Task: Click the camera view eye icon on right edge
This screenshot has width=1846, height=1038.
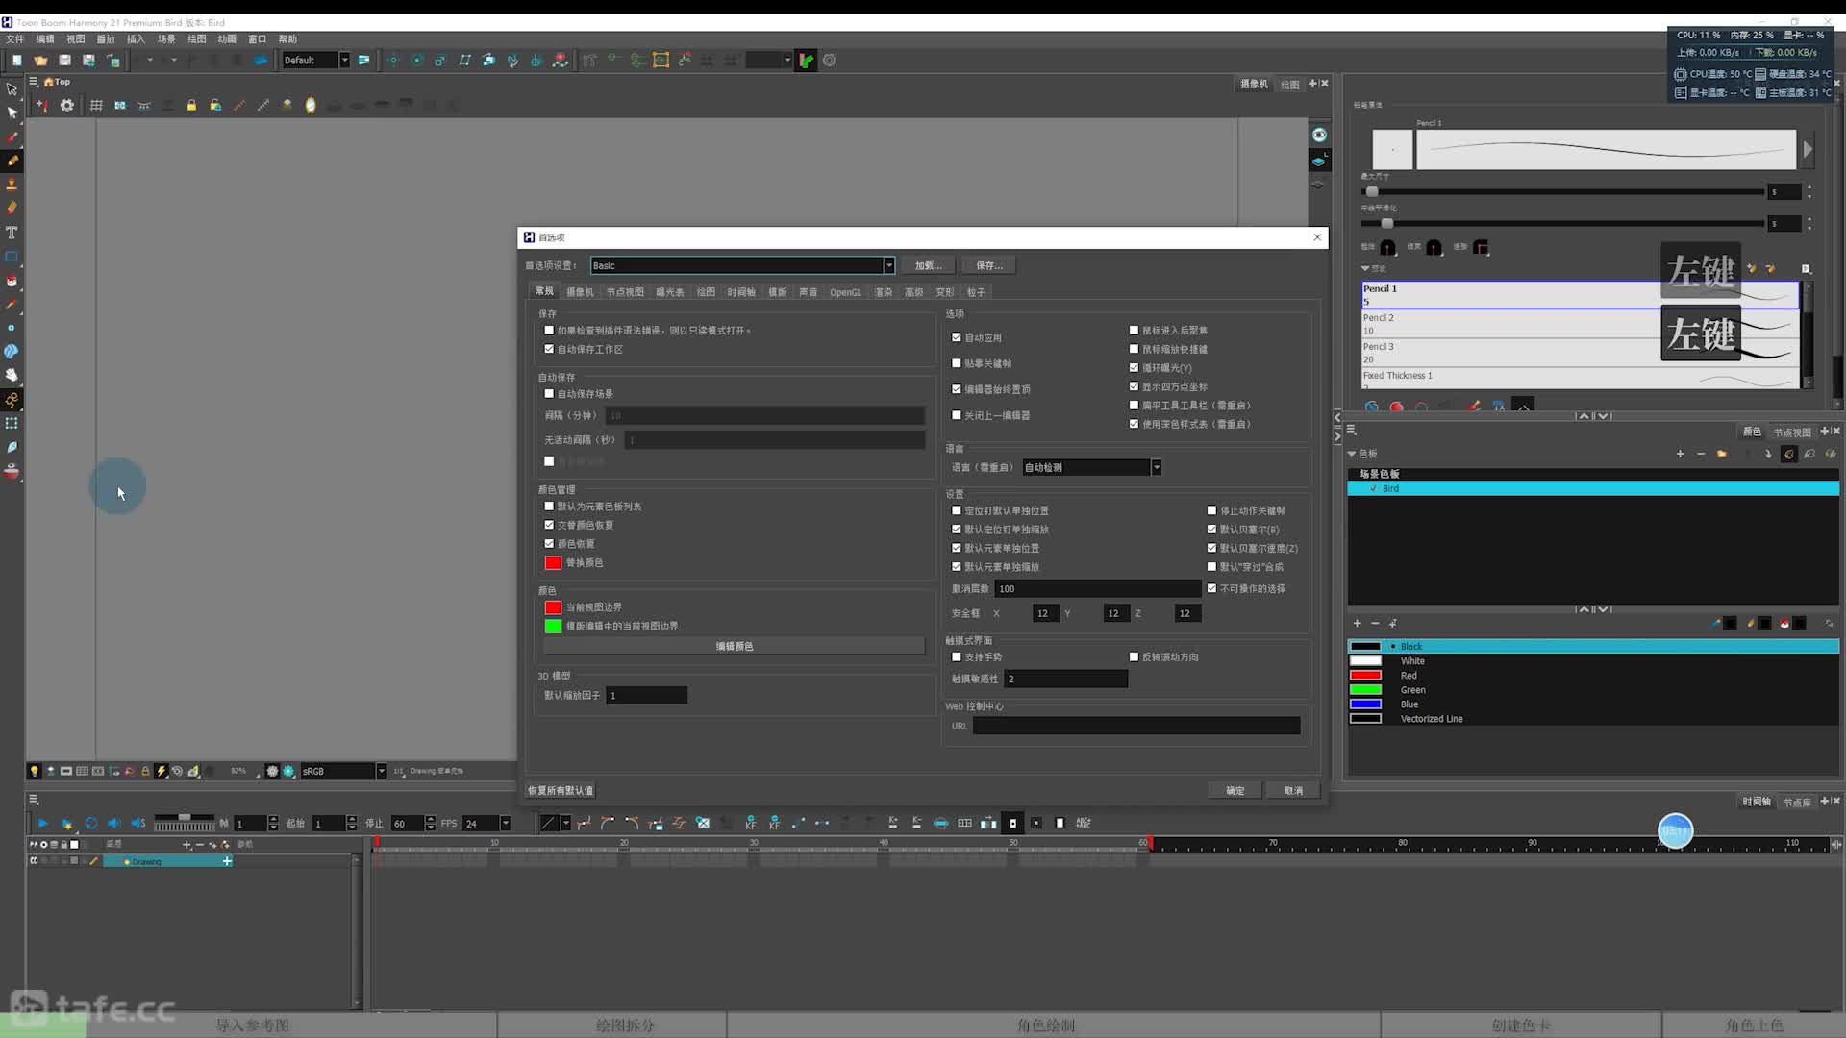Action: pos(1319,135)
